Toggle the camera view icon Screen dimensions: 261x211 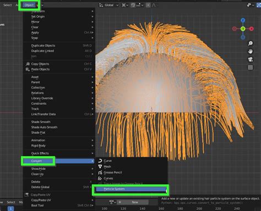[x=251, y=59]
